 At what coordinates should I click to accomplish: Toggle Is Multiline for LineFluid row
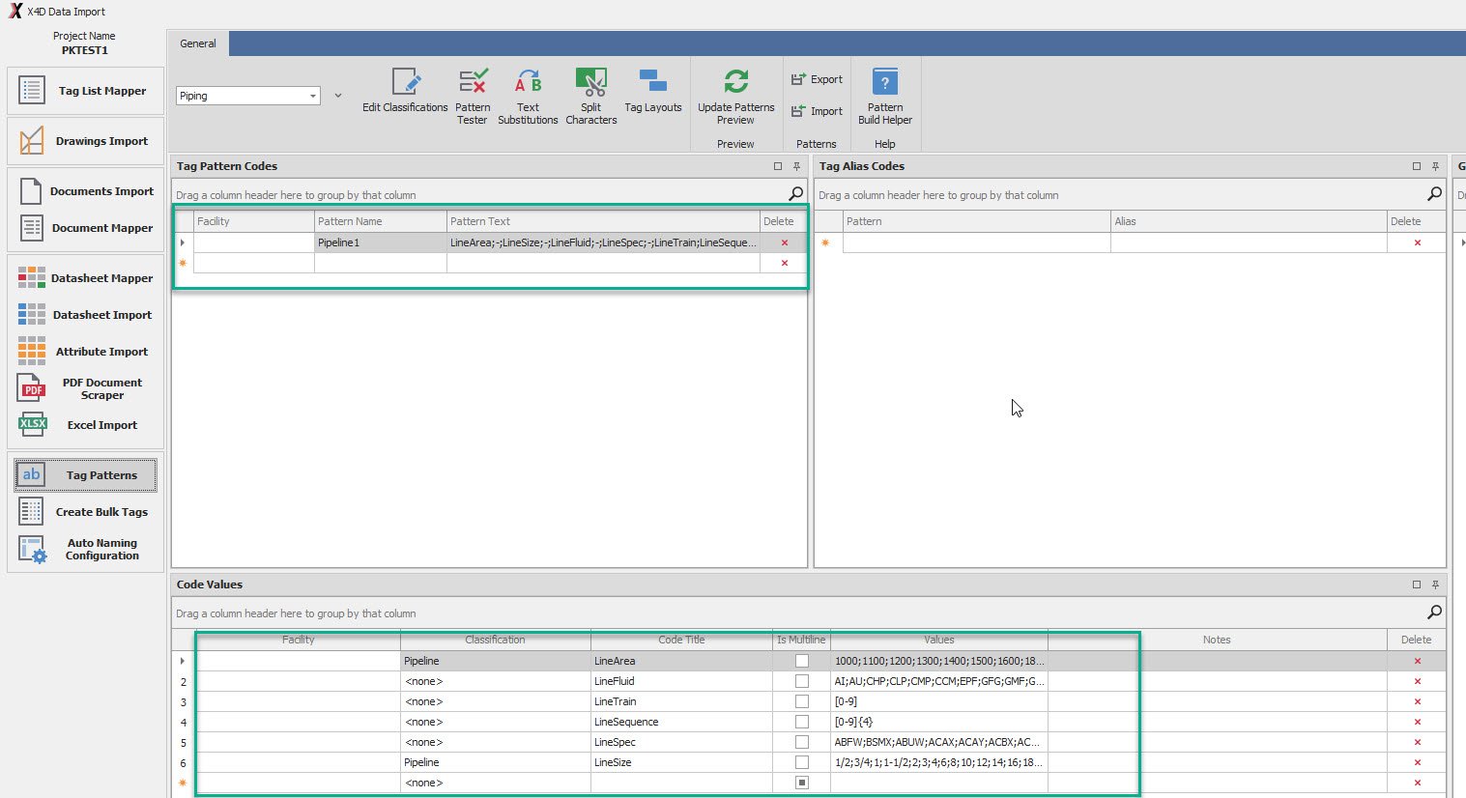click(801, 681)
